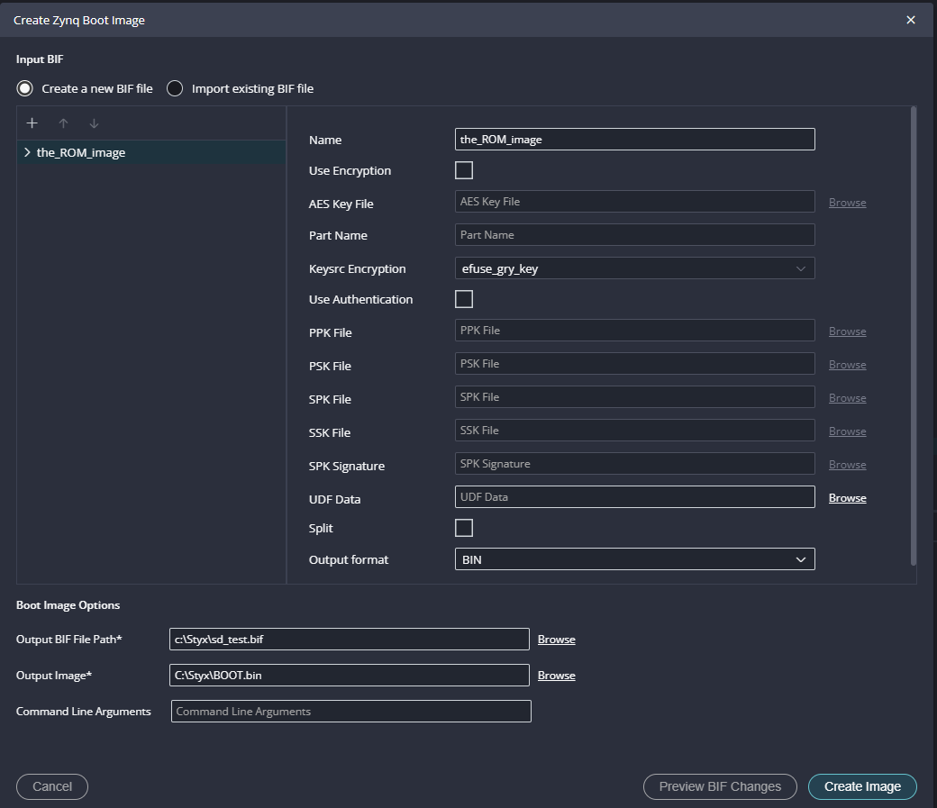Click the Preview BIF Changes button
The image size is (937, 808).
pos(720,786)
